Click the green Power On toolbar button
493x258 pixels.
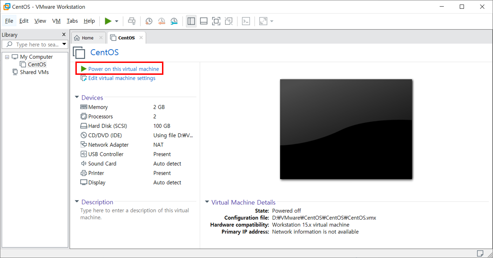point(108,21)
